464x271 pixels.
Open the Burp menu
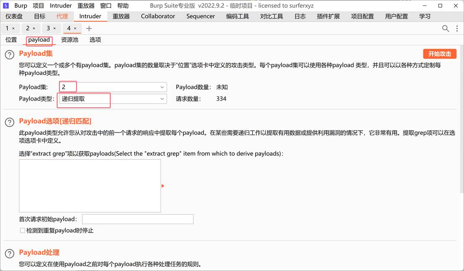click(21, 5)
